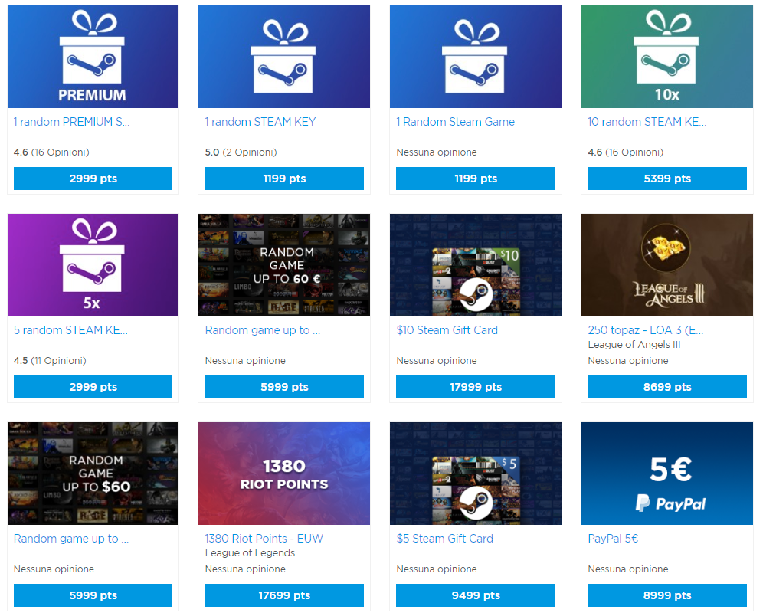
Task: Click 5999 pts under the $60 random game
Action: 93,595
